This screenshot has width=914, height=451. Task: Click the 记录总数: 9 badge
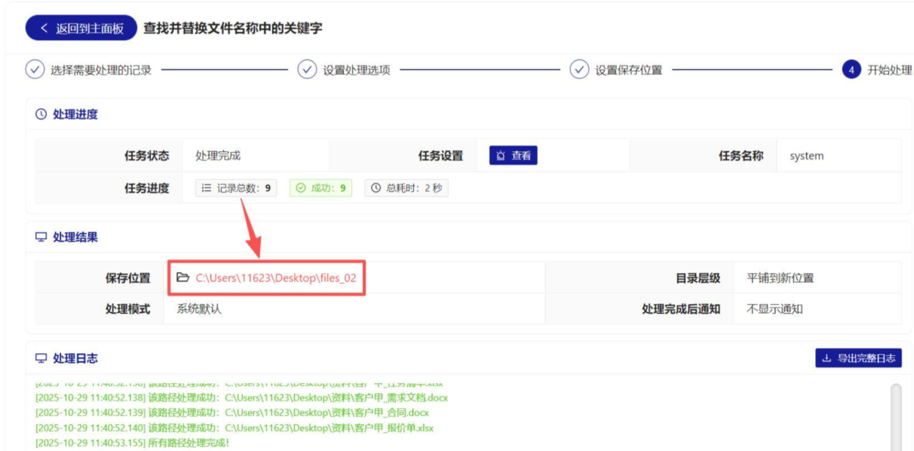point(236,188)
